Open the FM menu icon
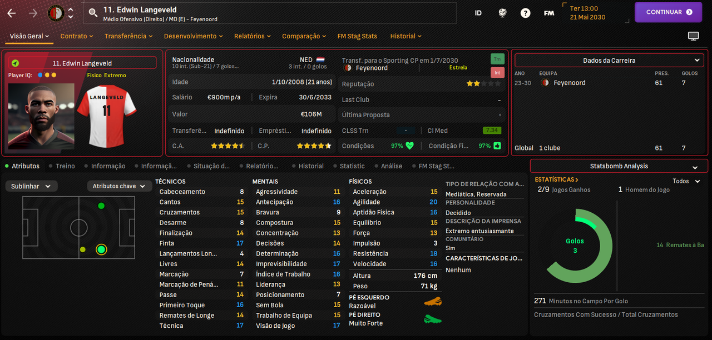 549,13
